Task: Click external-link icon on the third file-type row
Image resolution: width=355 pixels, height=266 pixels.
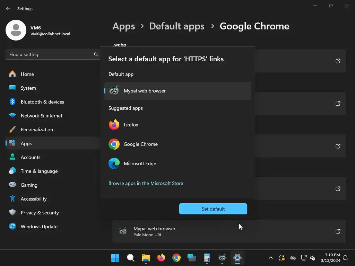Action: click(x=338, y=146)
